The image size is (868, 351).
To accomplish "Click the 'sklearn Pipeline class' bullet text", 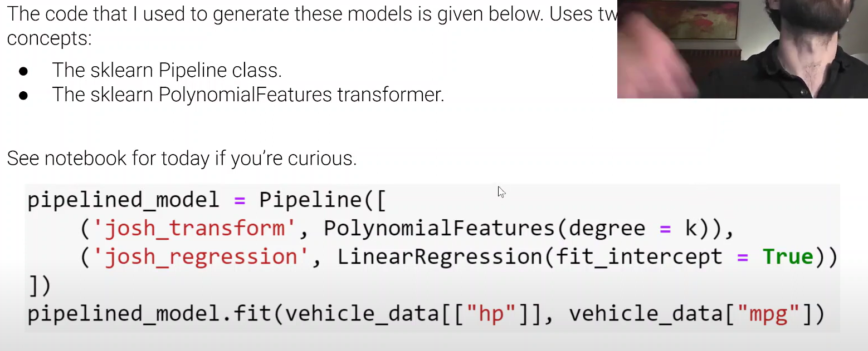I will click(x=167, y=70).
